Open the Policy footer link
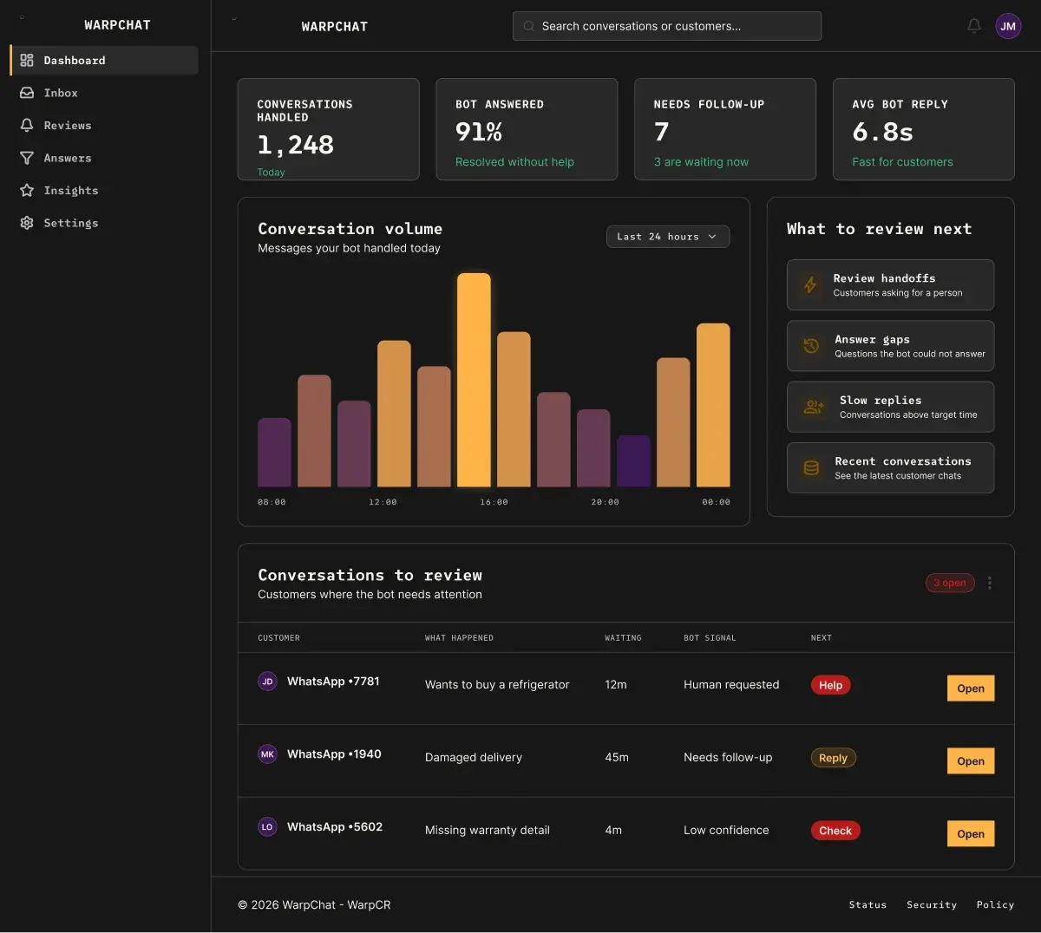The width and height of the screenshot is (1041, 933). click(x=995, y=904)
